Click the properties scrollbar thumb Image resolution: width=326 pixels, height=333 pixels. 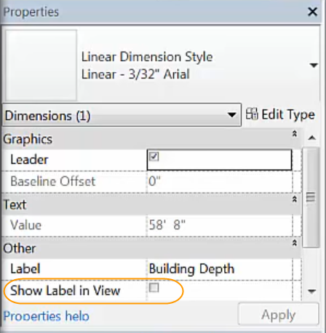click(311, 197)
